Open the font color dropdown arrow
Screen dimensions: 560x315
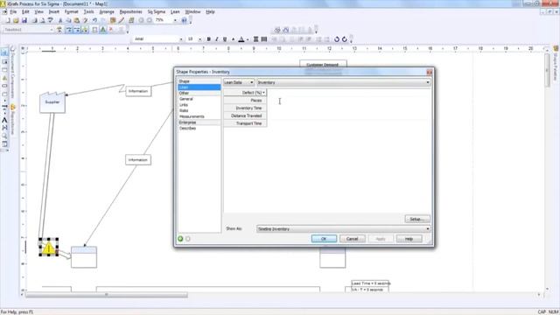click(x=247, y=39)
